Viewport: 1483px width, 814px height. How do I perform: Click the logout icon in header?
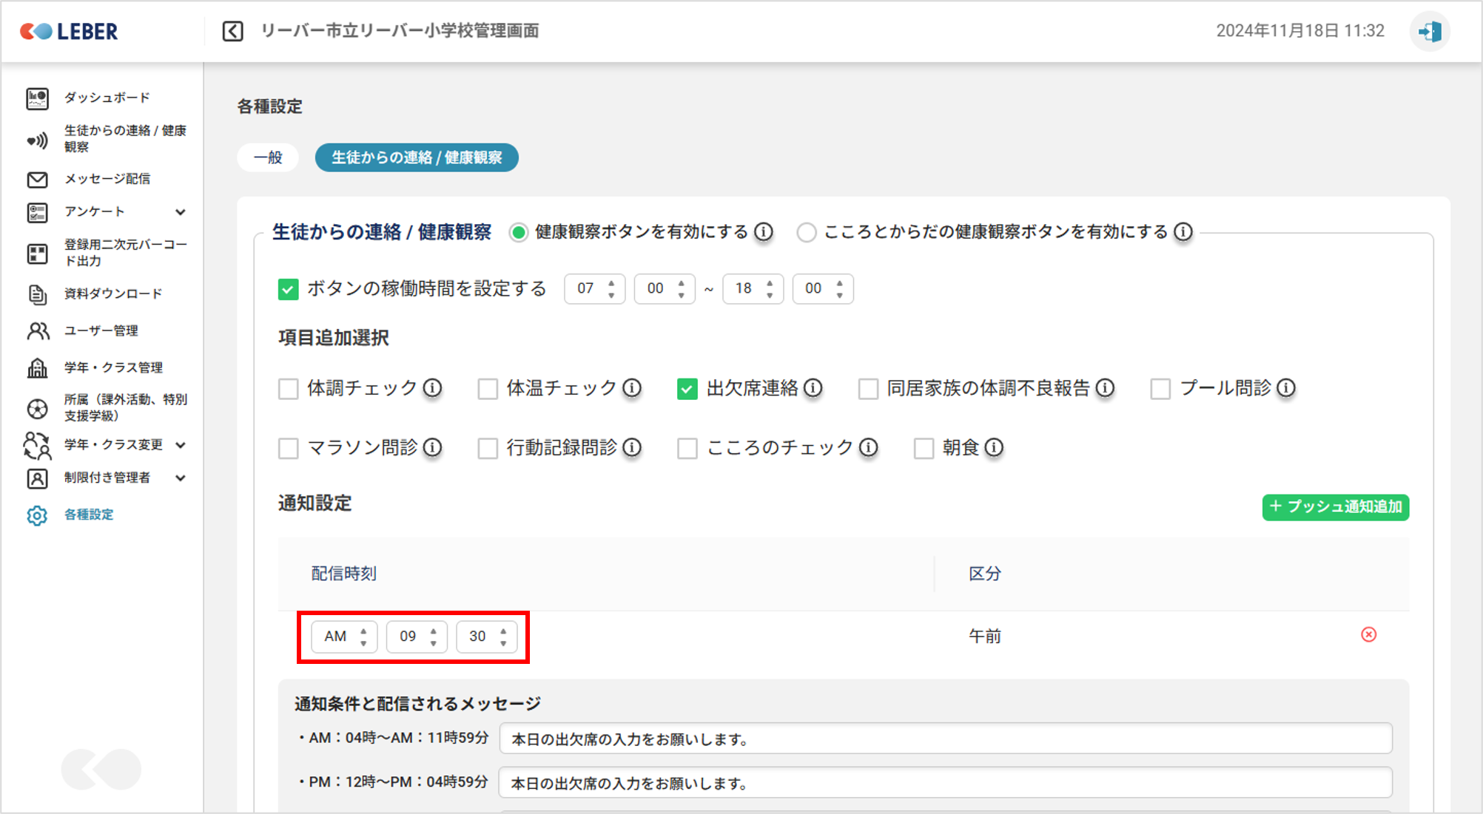[1429, 31]
